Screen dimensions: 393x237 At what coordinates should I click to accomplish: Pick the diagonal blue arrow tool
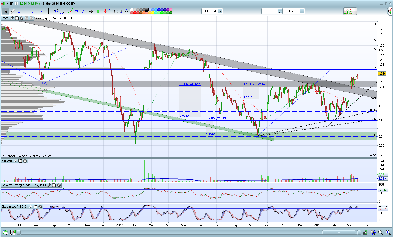coord(84,11)
